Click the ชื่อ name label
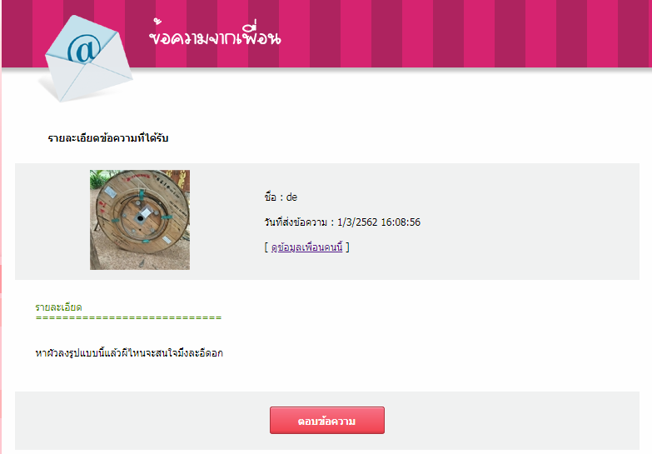652x454 pixels. pos(271,197)
